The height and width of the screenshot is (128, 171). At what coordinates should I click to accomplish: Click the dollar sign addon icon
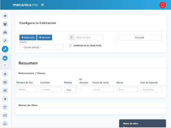71,38
